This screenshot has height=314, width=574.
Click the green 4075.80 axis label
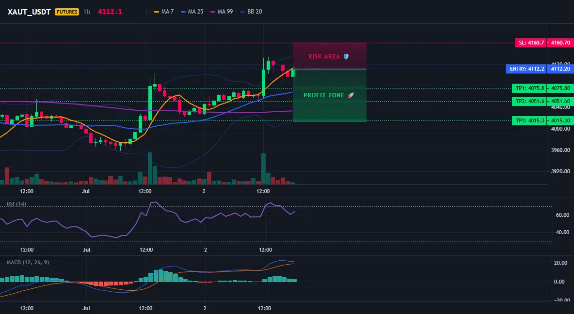(560, 88)
